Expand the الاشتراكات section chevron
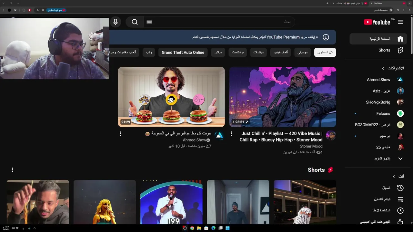Viewport: 413px width, 232px height. coord(383,68)
